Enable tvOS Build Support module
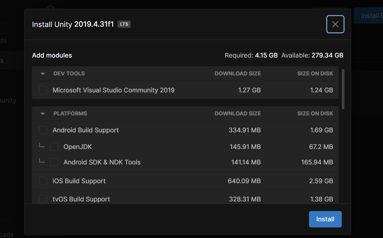The height and width of the screenshot is (238, 383). tap(43, 199)
